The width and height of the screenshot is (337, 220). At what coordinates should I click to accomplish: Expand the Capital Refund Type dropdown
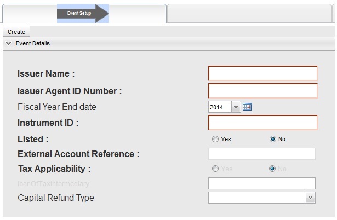click(261, 198)
